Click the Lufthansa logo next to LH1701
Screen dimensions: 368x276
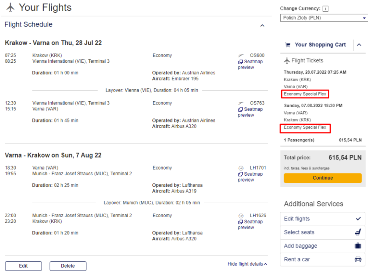(241, 168)
